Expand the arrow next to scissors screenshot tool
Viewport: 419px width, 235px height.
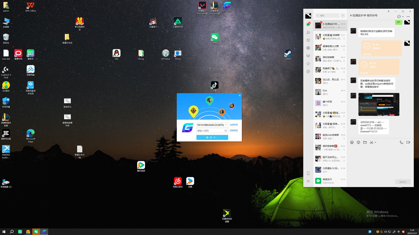(375, 142)
